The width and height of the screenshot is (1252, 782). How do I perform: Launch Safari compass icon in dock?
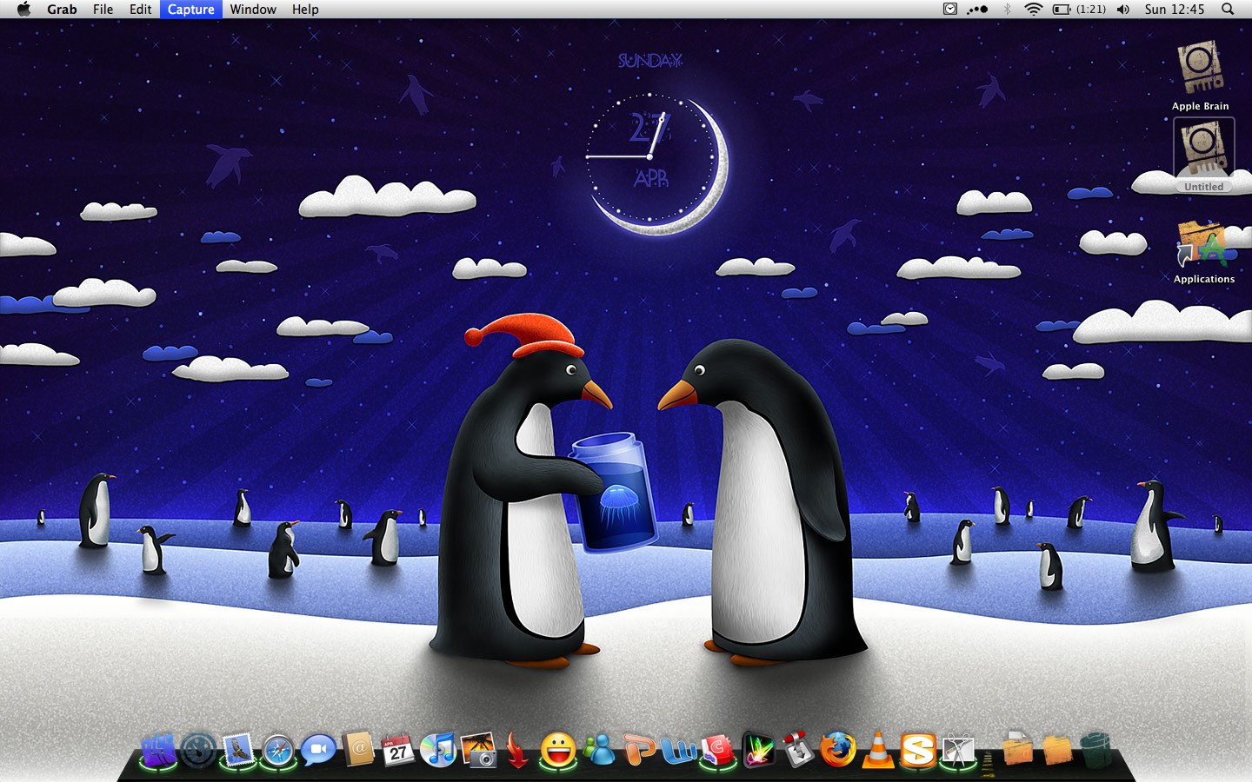pos(278,750)
